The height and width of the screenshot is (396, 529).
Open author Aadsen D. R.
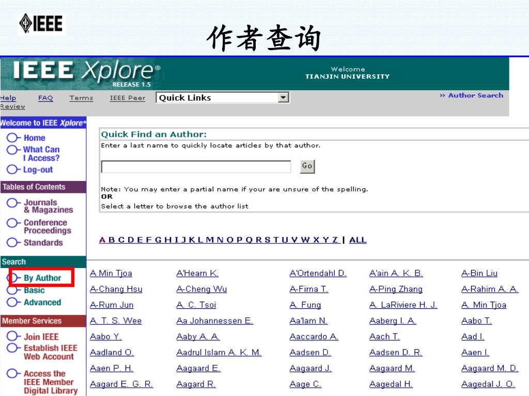(x=396, y=353)
